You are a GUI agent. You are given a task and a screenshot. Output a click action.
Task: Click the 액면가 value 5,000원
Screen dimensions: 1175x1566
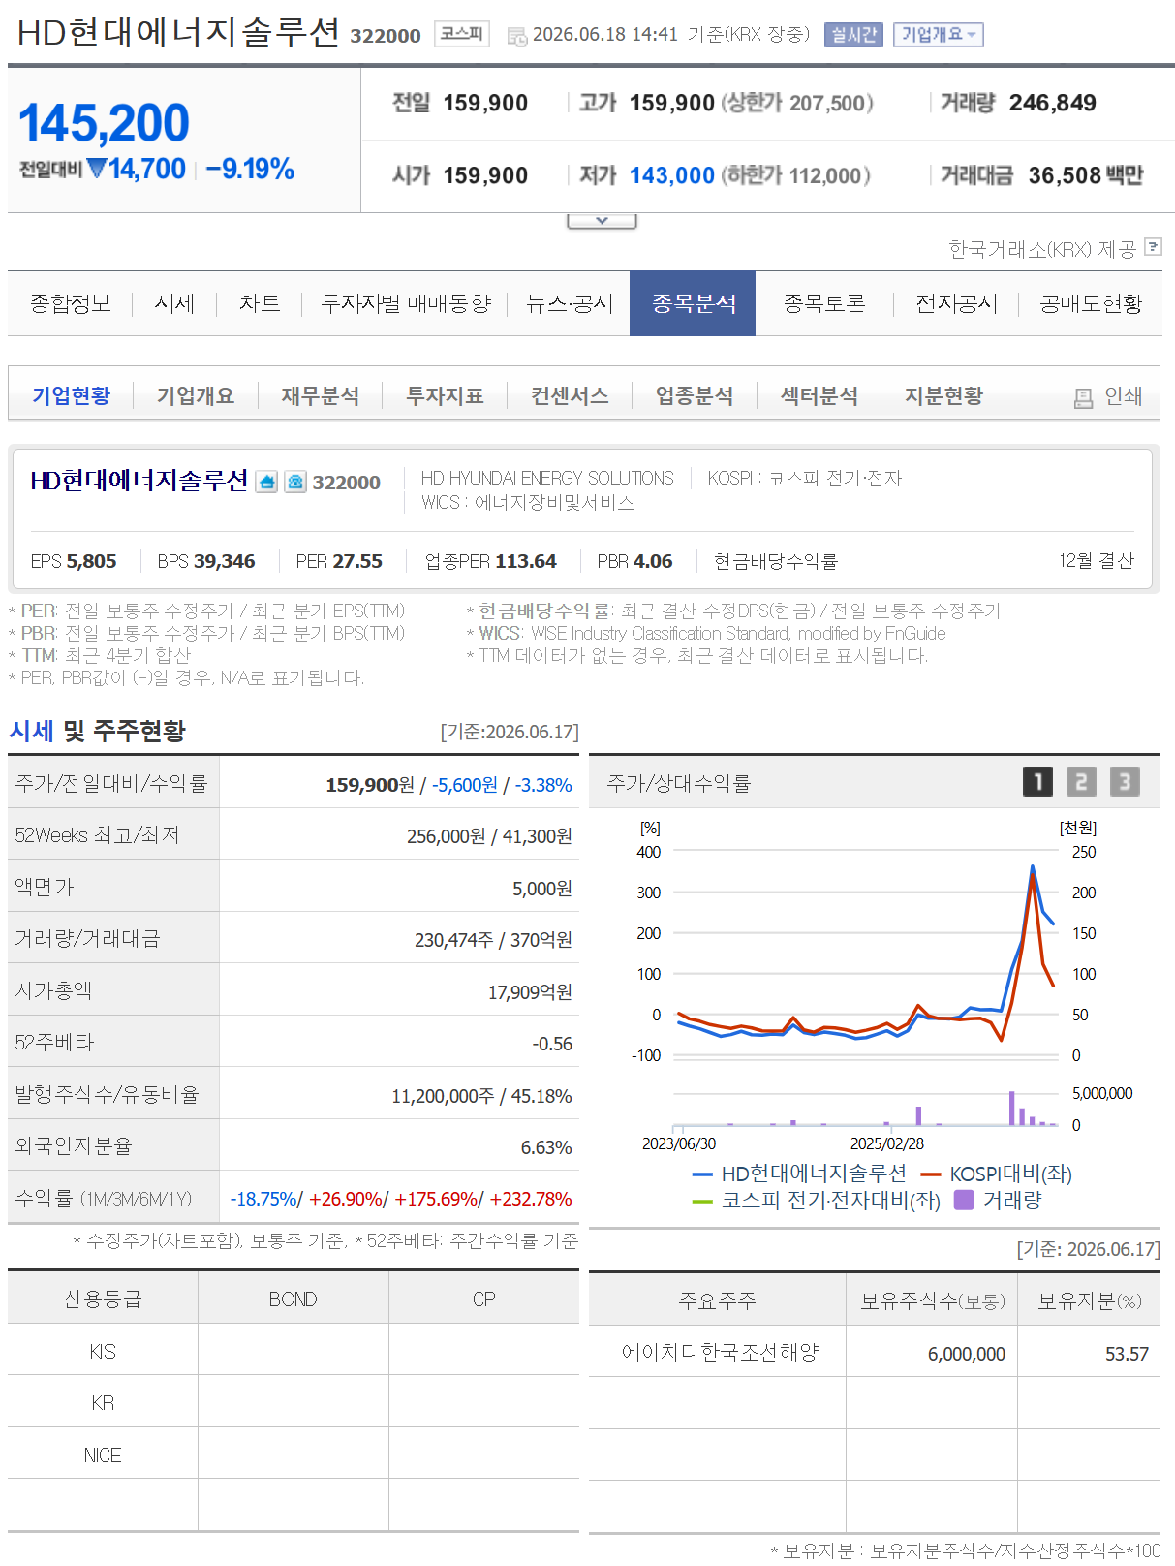pos(542,889)
